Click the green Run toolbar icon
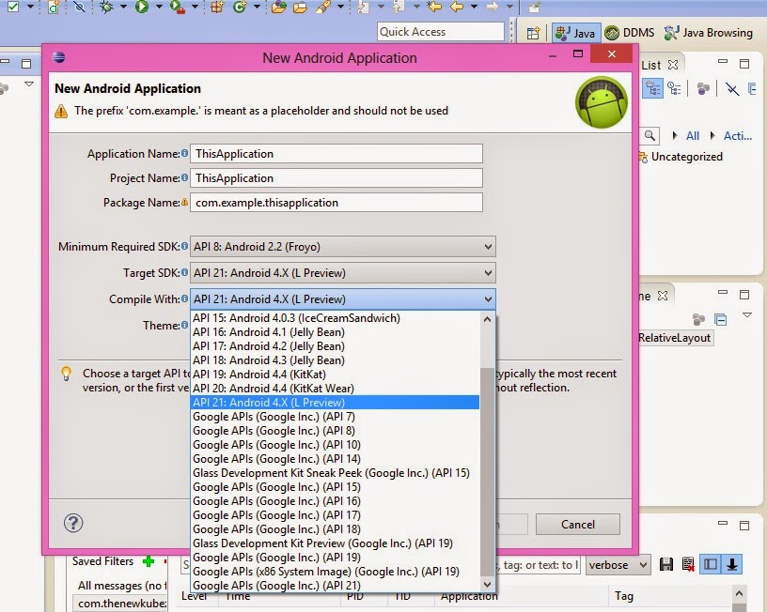The height and width of the screenshot is (612, 767). 142,7
